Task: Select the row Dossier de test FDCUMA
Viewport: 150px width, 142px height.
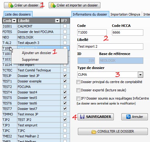Action: point(36,32)
